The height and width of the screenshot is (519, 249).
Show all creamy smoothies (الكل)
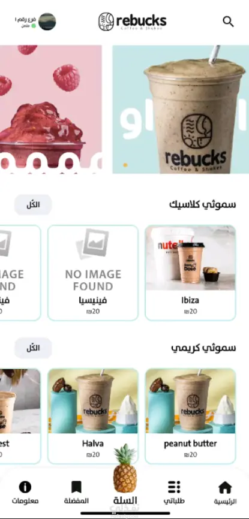coord(33,348)
